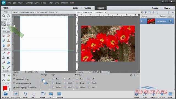Select the Type tool
The width and height of the screenshot is (176, 99).
coord(4,67)
